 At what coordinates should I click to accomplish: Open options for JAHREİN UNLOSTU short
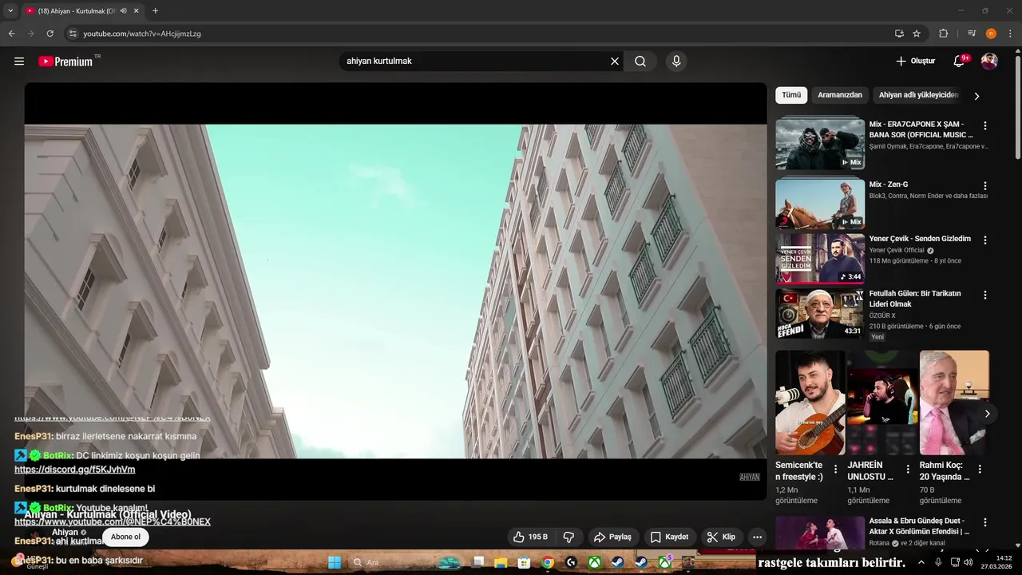pyautogui.click(x=908, y=470)
